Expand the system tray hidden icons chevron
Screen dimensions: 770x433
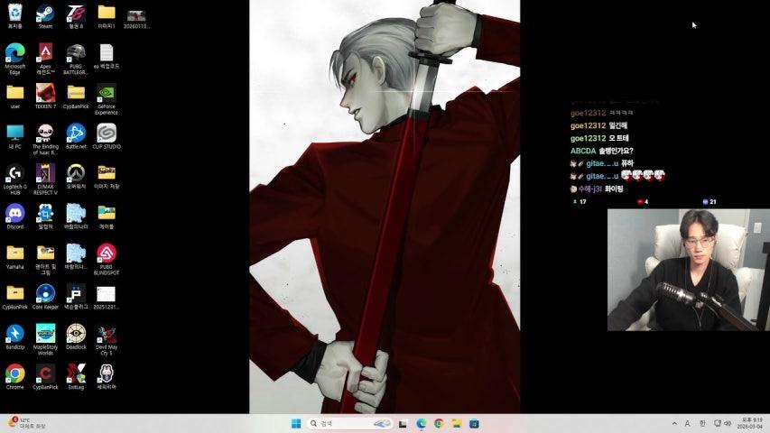pyautogui.click(x=673, y=423)
